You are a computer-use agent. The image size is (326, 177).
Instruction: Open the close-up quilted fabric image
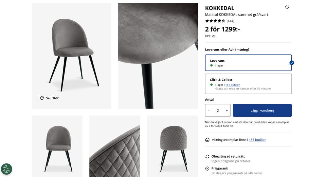pos(115,146)
